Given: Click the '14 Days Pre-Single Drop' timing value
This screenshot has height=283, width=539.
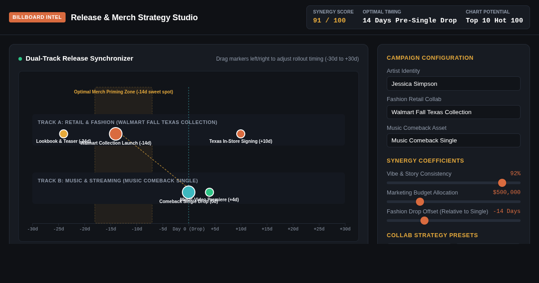Looking at the screenshot, I should point(410,21).
